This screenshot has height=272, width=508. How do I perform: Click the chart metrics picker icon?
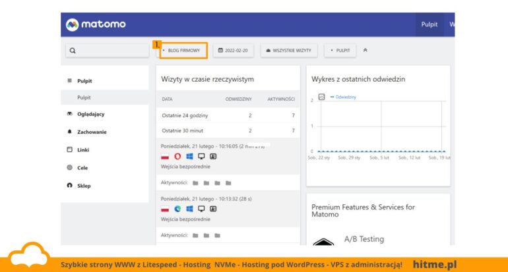(321, 97)
